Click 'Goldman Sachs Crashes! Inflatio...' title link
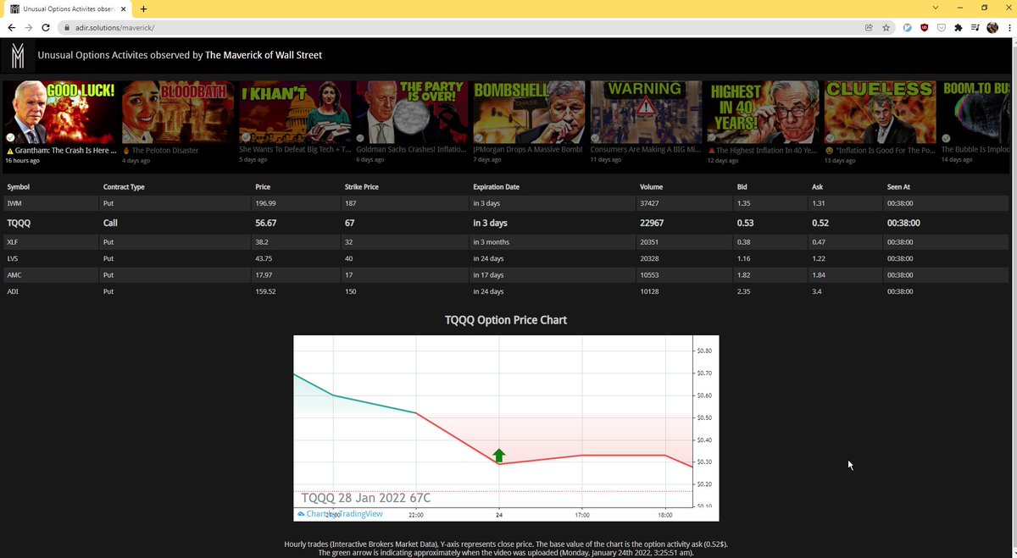Viewport: 1017px width, 558px height. coord(411,149)
